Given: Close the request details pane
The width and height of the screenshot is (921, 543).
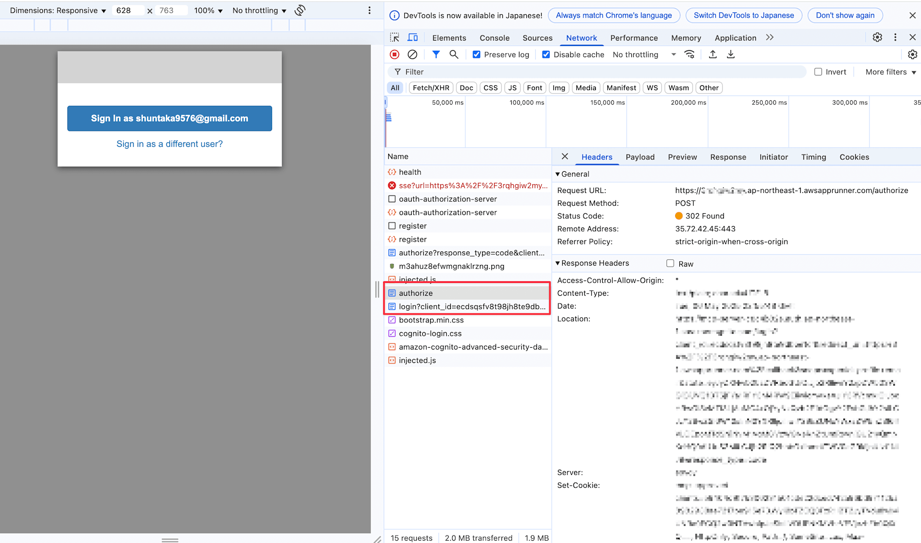Looking at the screenshot, I should [x=565, y=157].
